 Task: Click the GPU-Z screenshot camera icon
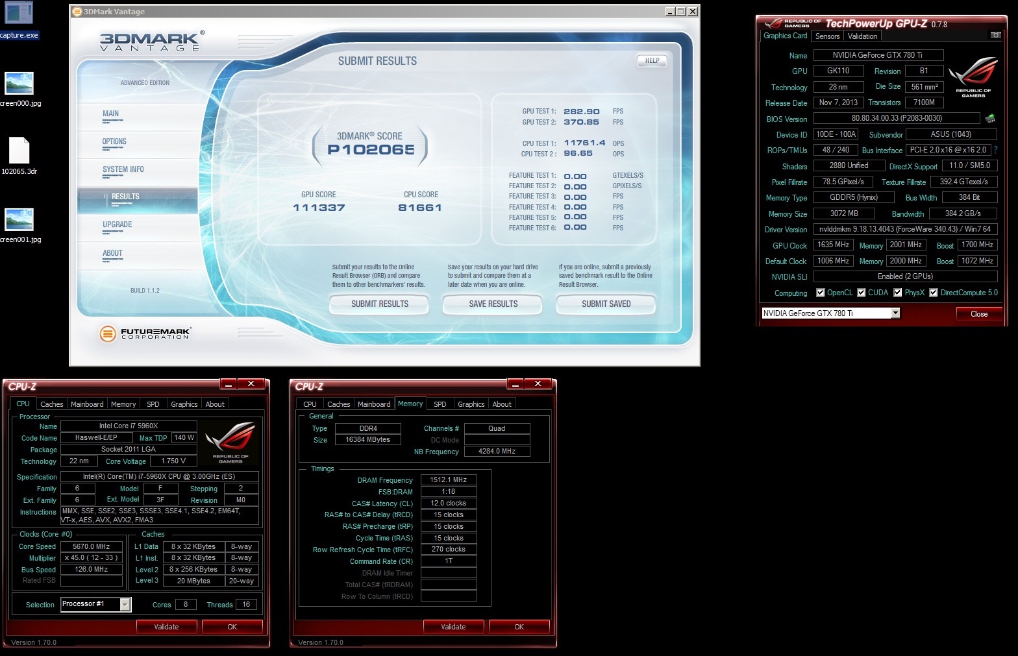coord(996,35)
